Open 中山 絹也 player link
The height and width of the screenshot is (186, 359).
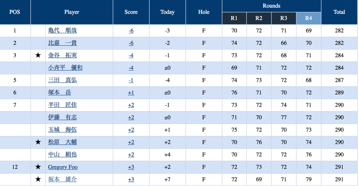pyautogui.click(x=63, y=155)
